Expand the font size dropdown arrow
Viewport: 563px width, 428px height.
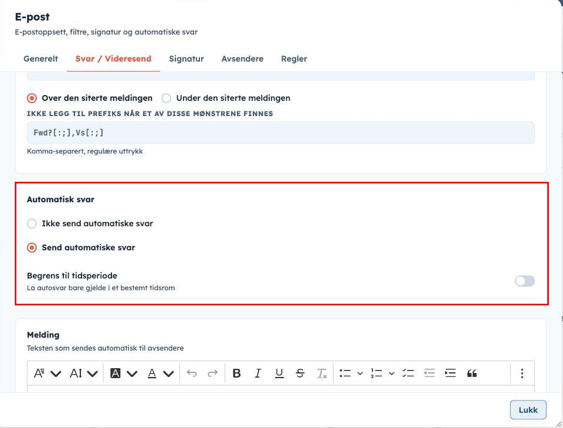tap(92, 374)
